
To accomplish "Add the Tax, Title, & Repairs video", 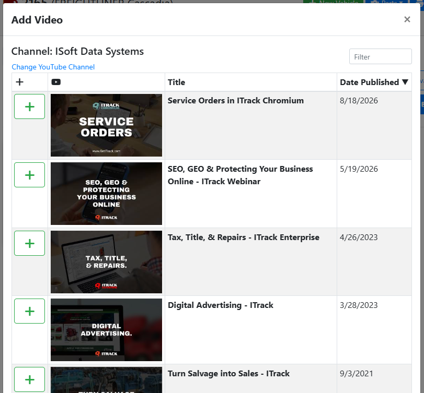I will (x=29, y=243).
